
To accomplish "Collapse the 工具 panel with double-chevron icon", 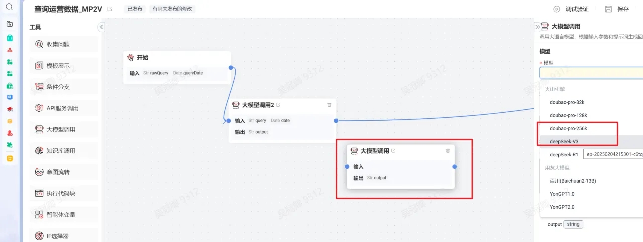I will pos(101,27).
